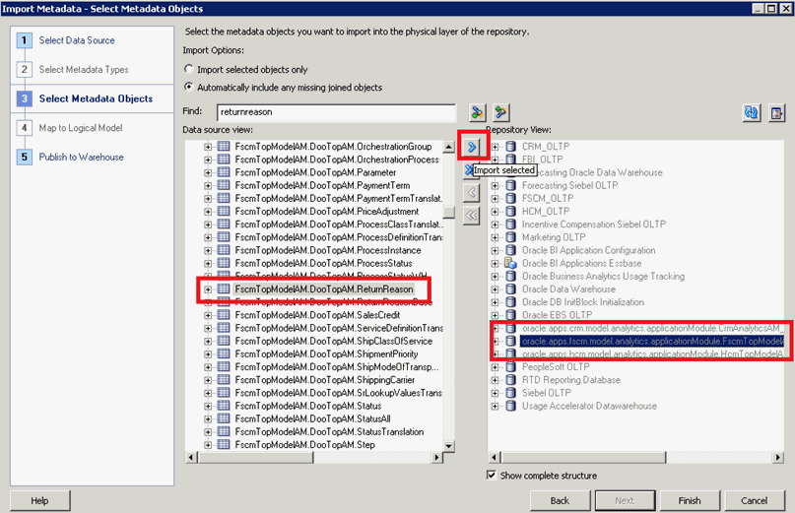795x513 pixels.
Task: Click the Data source view vertical scroll thumb
Action: coord(448,212)
